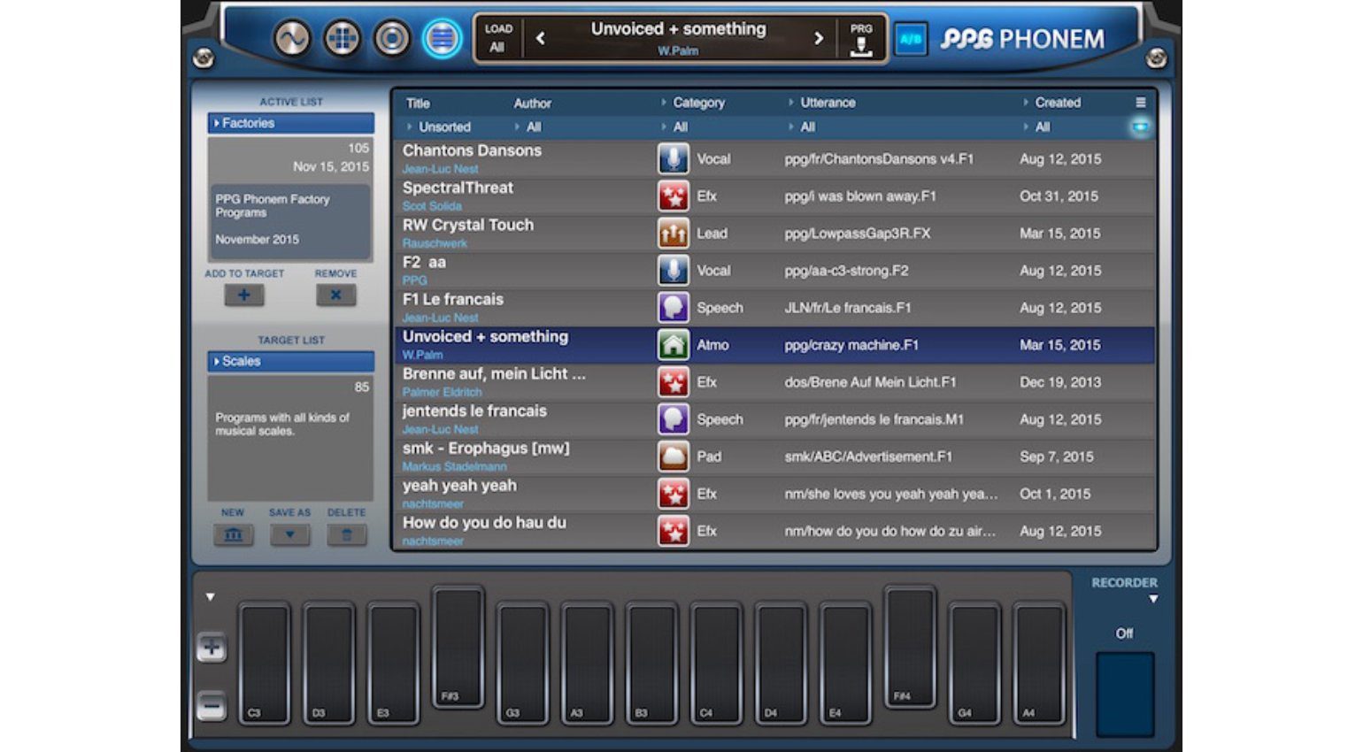Viewport: 1363px width, 752px height.
Task: Click the Remove X button
Action: [335, 295]
